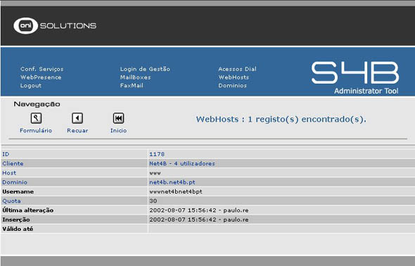This screenshot has height=266, width=415.
Task: Open client Net4B - 4 utilizadores link
Action: [x=182, y=163]
